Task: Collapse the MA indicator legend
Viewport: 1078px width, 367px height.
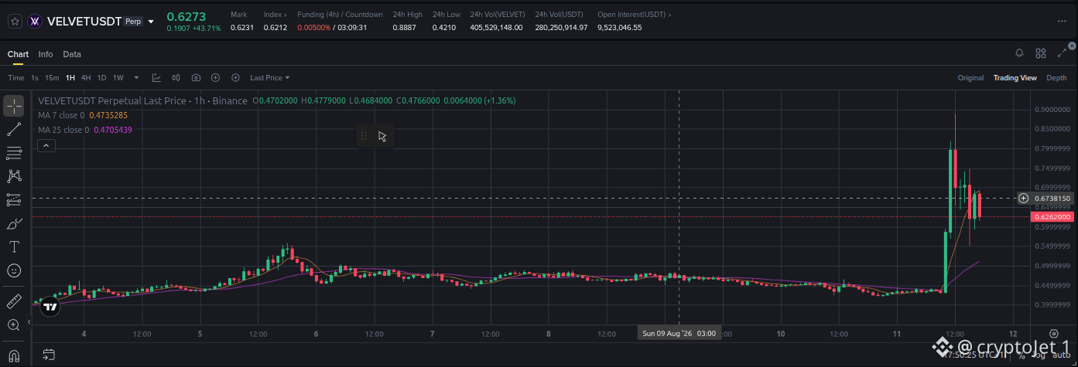Action: 46,145
